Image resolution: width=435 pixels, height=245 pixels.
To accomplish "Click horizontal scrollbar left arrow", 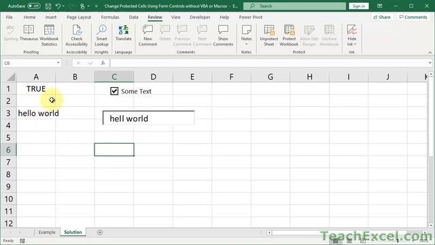I will click(x=269, y=233).
